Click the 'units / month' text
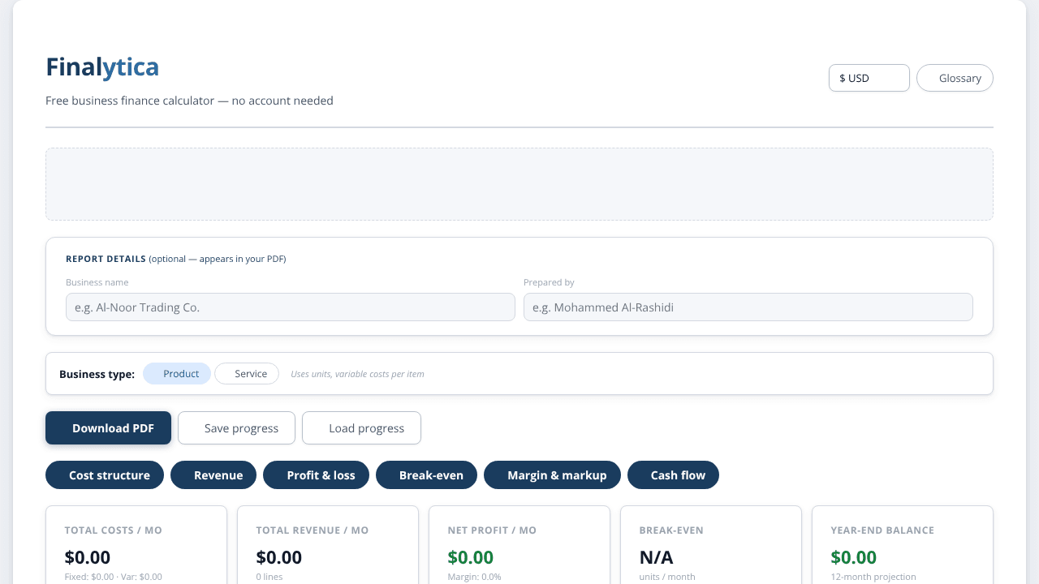The image size is (1039, 584). [667, 577]
